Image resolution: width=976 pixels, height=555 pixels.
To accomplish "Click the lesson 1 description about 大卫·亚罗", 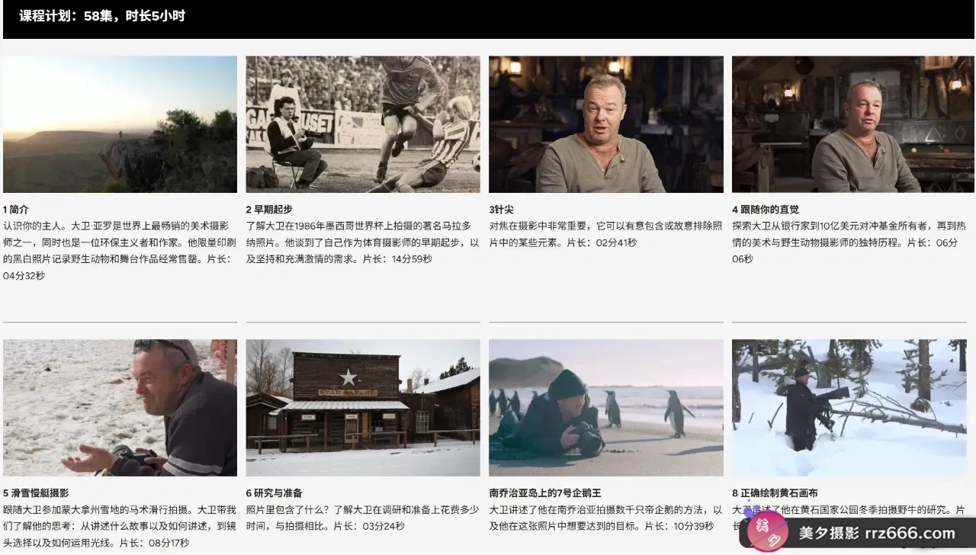I will tap(120, 251).
